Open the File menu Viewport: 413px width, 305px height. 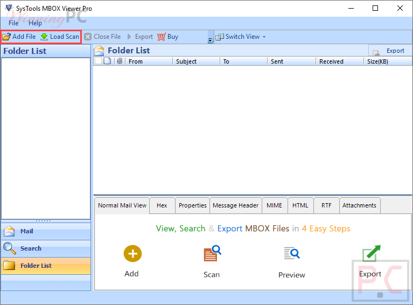13,23
